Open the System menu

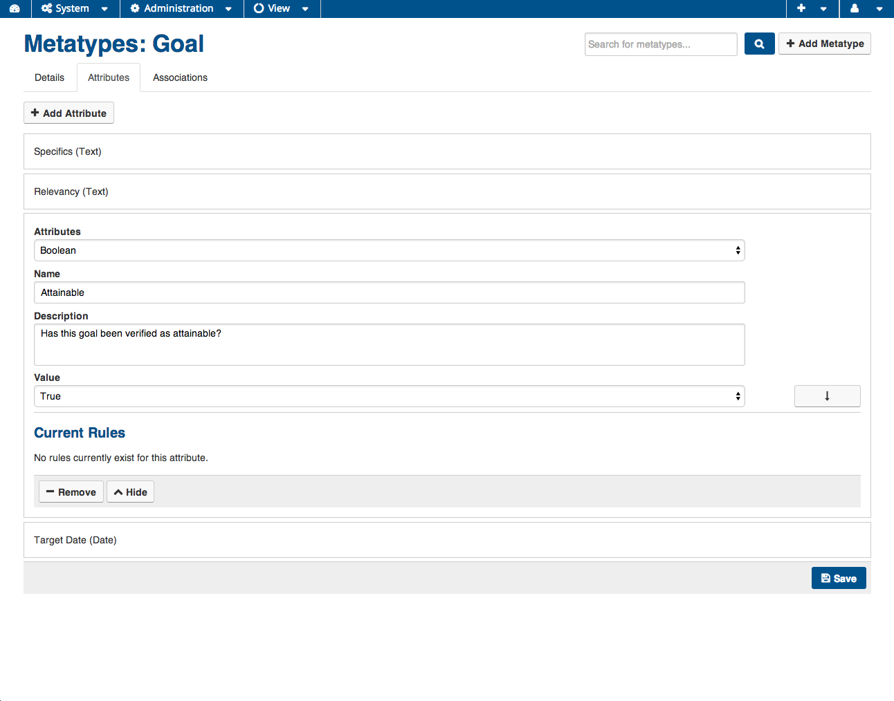pyautogui.click(x=75, y=8)
